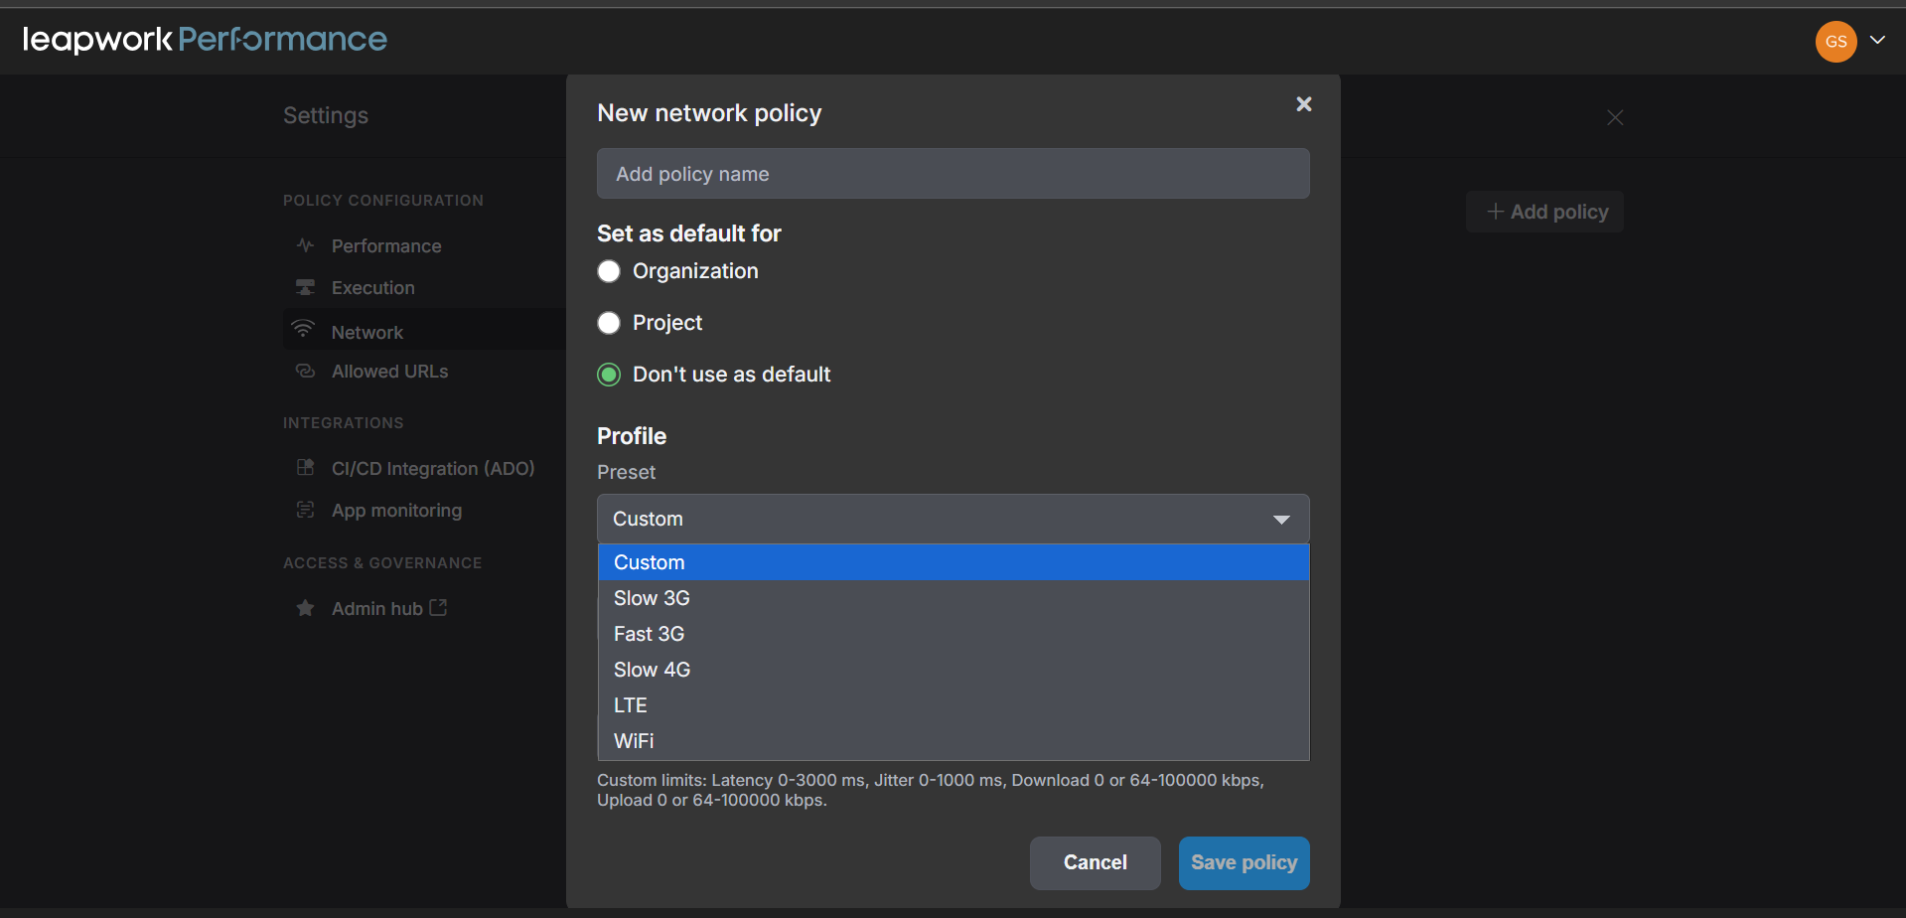
Task: Open the GS user avatar
Action: (1835, 41)
